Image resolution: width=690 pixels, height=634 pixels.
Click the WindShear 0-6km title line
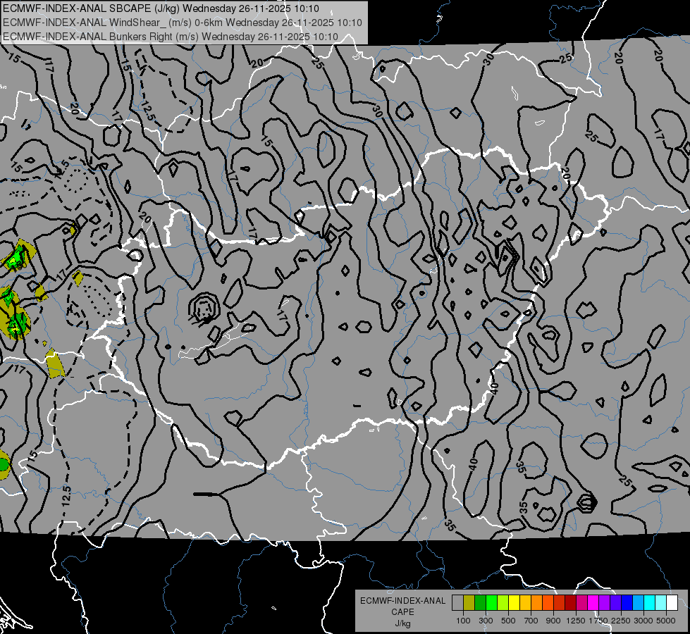point(182,23)
